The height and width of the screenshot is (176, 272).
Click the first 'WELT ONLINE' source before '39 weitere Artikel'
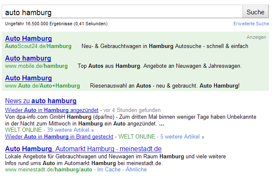coord(23,130)
